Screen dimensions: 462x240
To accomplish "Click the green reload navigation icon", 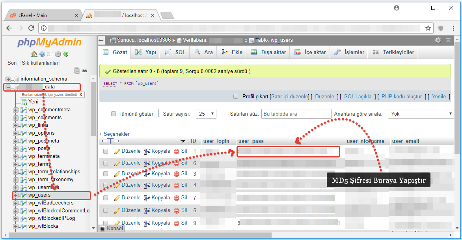I will 66,54.
